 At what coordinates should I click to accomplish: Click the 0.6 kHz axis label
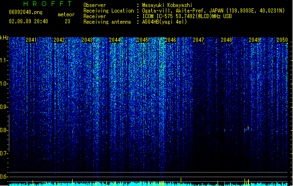click(4, 177)
